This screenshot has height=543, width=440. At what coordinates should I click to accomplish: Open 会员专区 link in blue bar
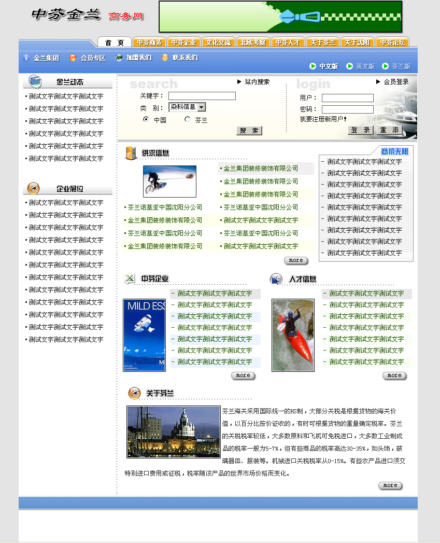pos(93,58)
